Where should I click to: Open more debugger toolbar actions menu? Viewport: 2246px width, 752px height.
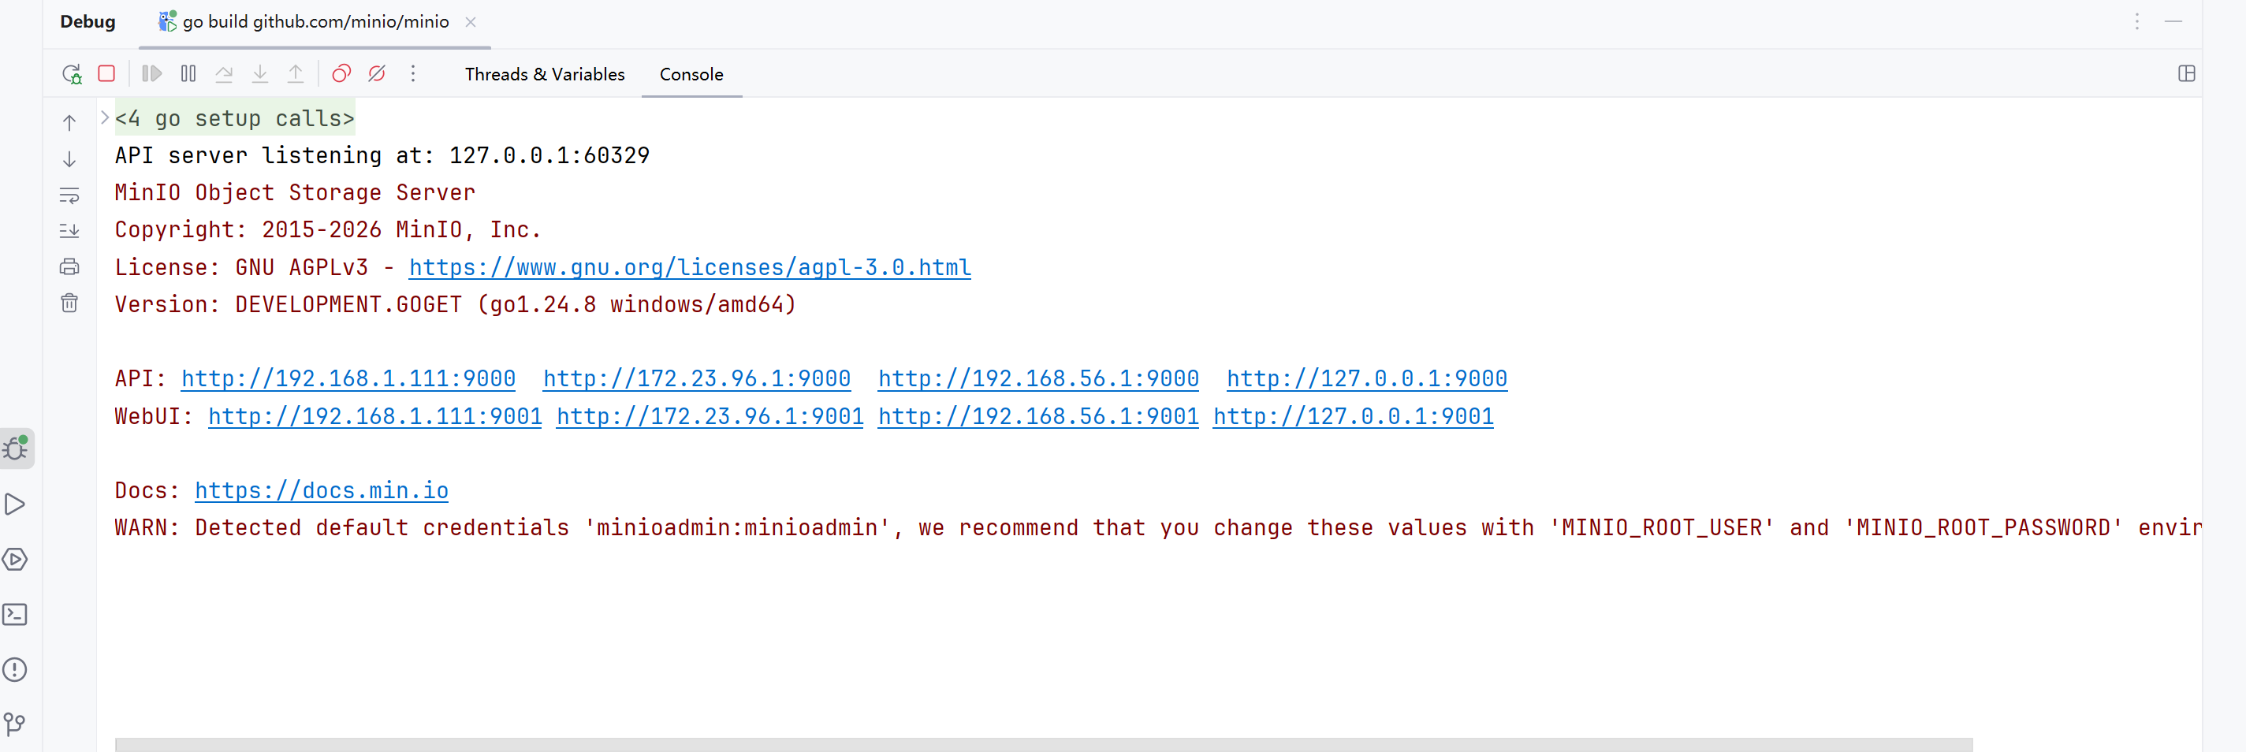pyautogui.click(x=413, y=74)
